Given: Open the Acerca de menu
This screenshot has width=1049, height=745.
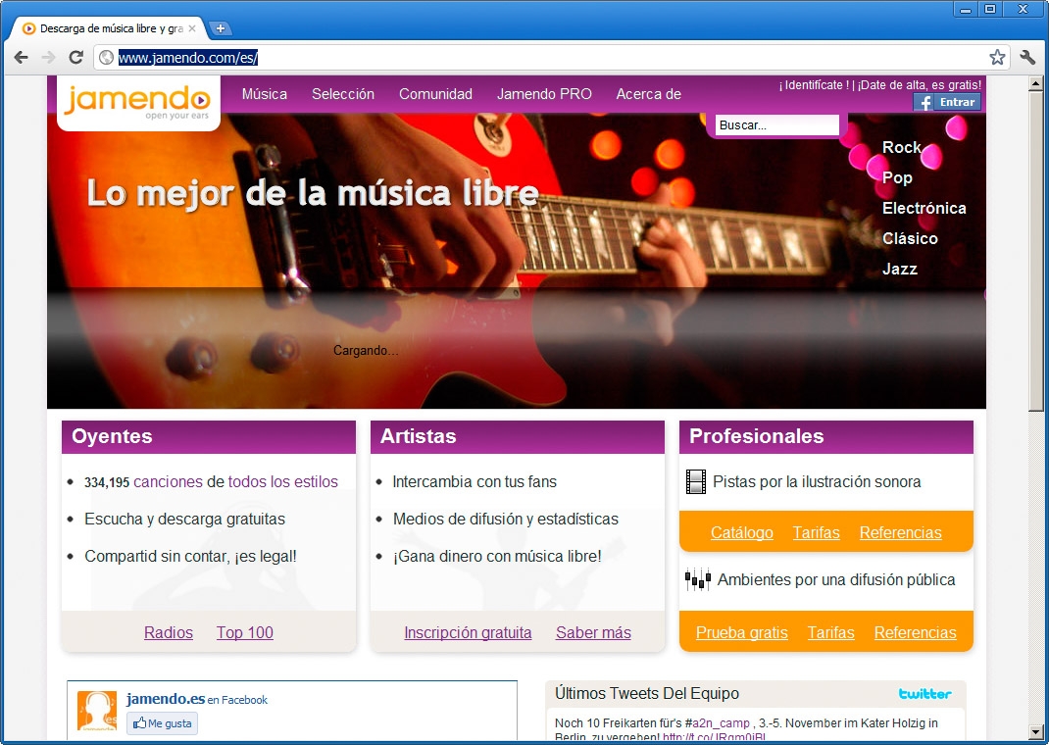Looking at the screenshot, I should pos(648,94).
